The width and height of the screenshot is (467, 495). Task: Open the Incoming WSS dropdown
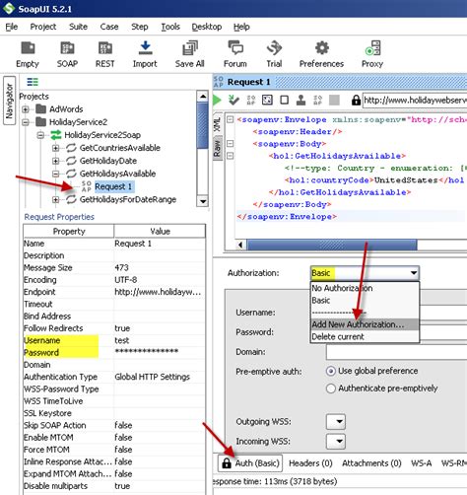point(336,442)
